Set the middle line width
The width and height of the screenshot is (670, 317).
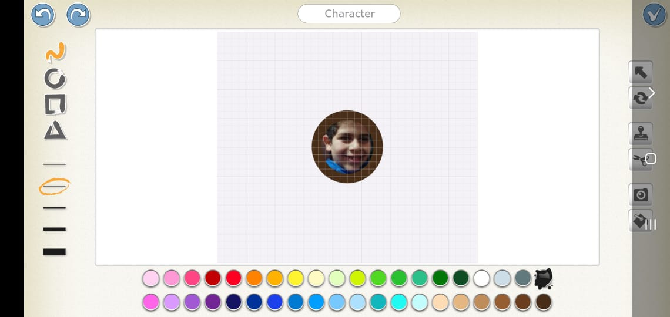(x=54, y=208)
